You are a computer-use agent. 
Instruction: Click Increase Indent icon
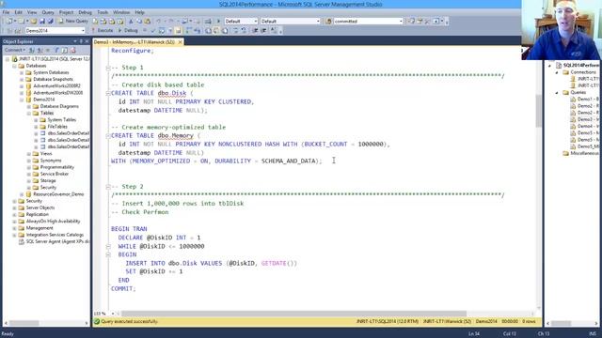263,30
